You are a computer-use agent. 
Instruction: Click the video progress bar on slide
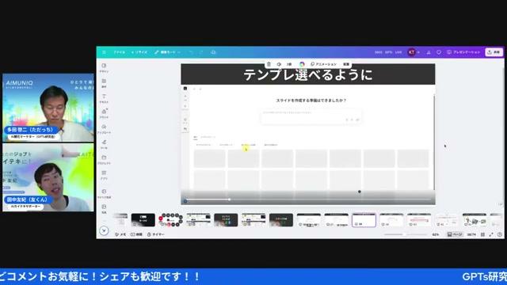tap(309, 199)
